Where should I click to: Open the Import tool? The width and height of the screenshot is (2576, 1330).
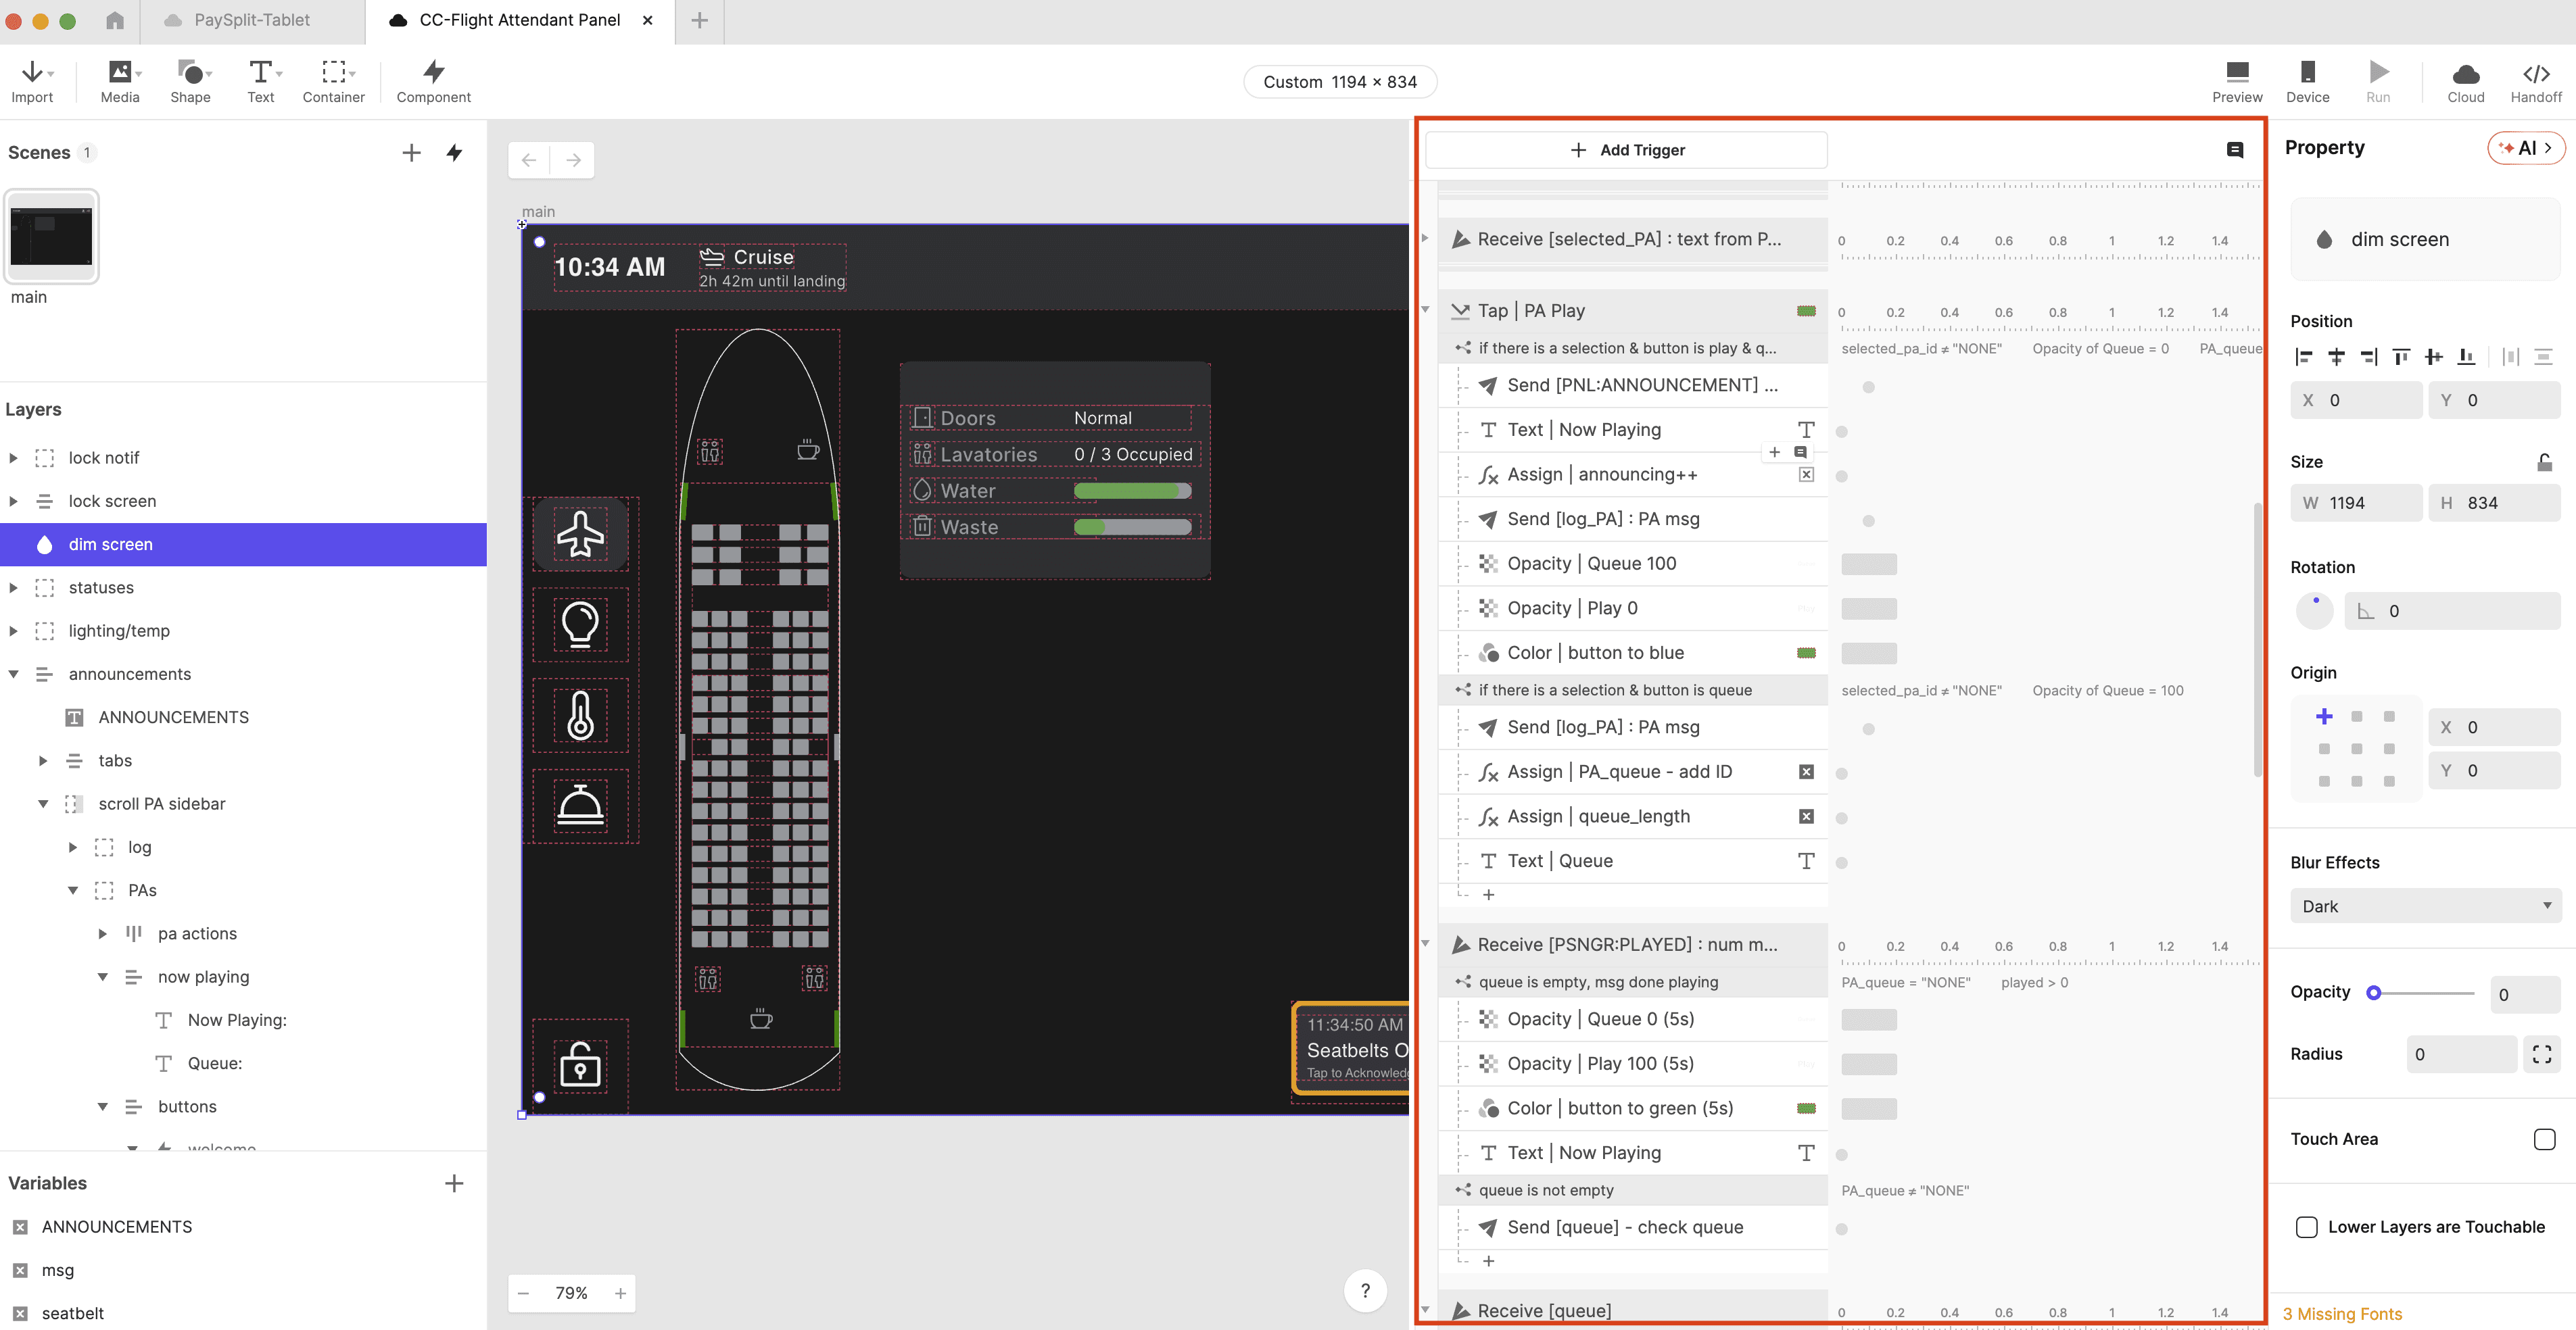click(x=32, y=81)
